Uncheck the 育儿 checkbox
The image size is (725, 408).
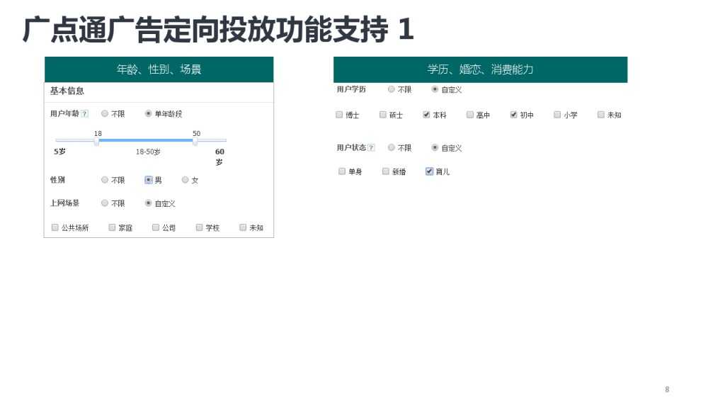coord(429,171)
